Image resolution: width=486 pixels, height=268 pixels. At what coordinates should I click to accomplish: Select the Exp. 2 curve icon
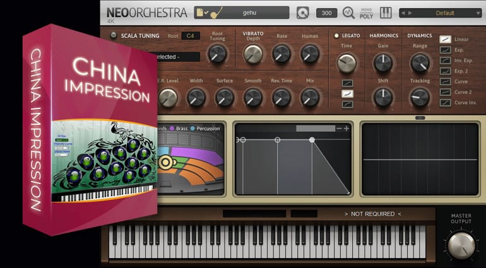pyautogui.click(x=445, y=71)
